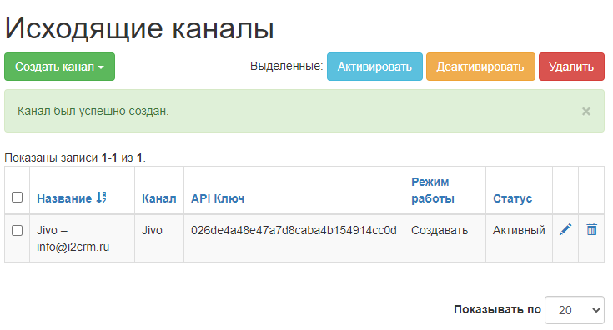This screenshot has height=330, width=613.
Task: Check the Jivo – info@i2crm.ru row checkbox
Action: pyautogui.click(x=17, y=230)
